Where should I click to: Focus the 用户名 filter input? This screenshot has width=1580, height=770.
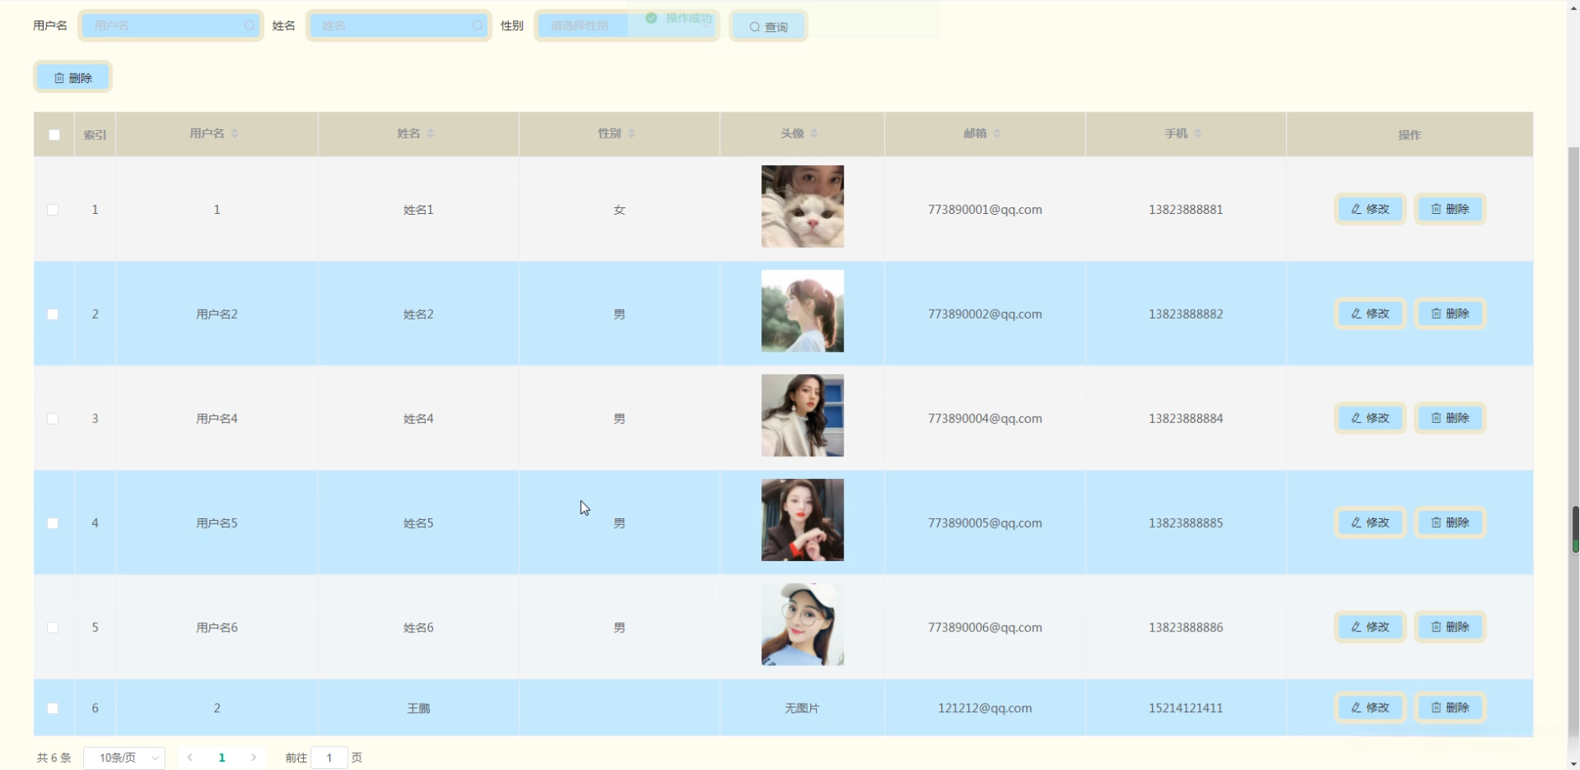pos(170,26)
